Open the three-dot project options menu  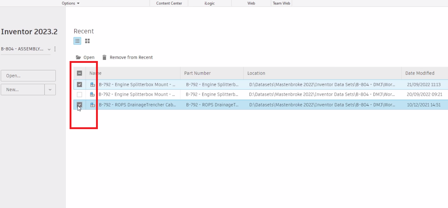(55, 49)
